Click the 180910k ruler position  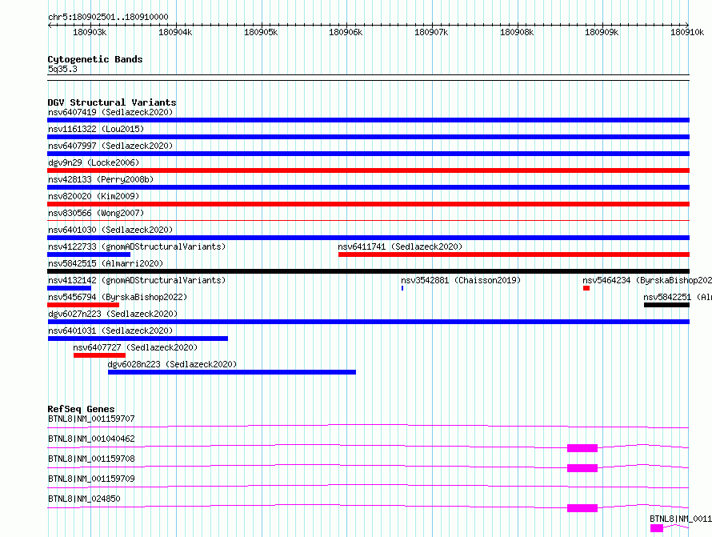pyautogui.click(x=687, y=32)
